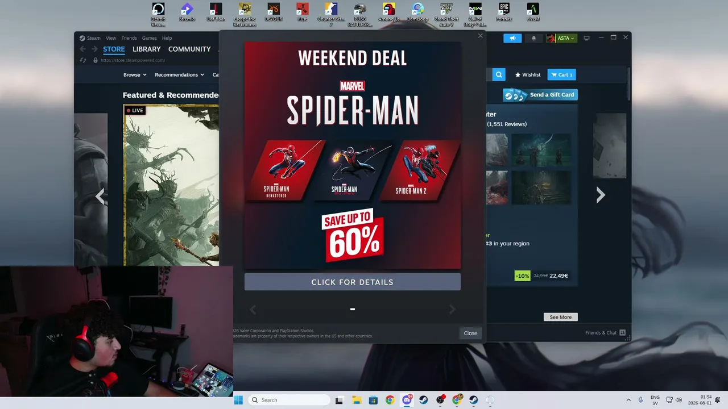Open the Counter-Strike 2 desktop shortcut
Screen dimensions: 728x409
coord(331,15)
